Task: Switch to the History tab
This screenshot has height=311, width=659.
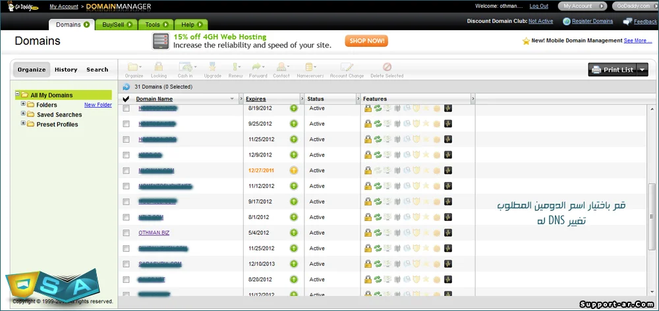Action: tap(66, 70)
